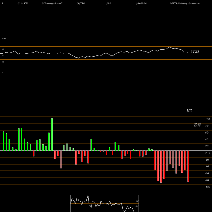Click the MR axis label -20
This screenshot has width=212, height=212.
(207, 160)
